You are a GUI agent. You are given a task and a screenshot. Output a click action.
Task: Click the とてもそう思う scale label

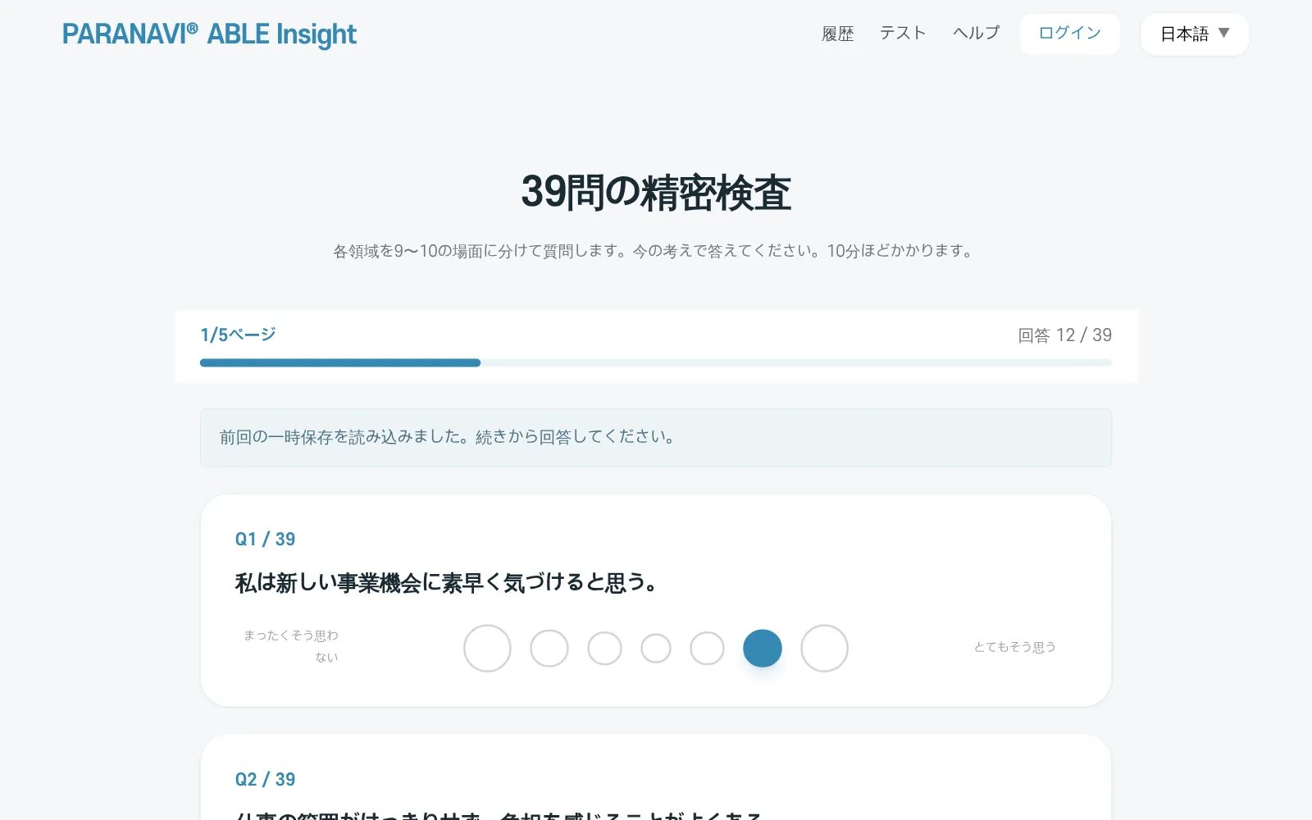coord(1014,647)
